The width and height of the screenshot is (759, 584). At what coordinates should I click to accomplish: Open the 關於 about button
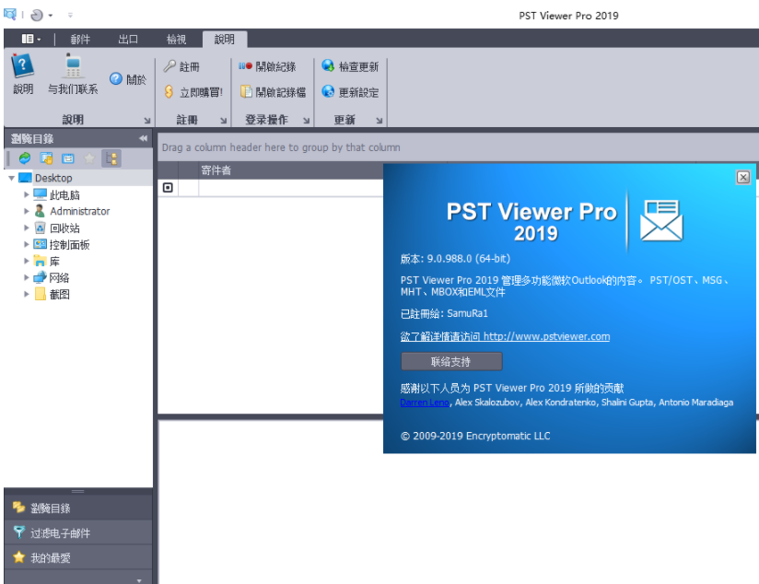tap(128, 79)
